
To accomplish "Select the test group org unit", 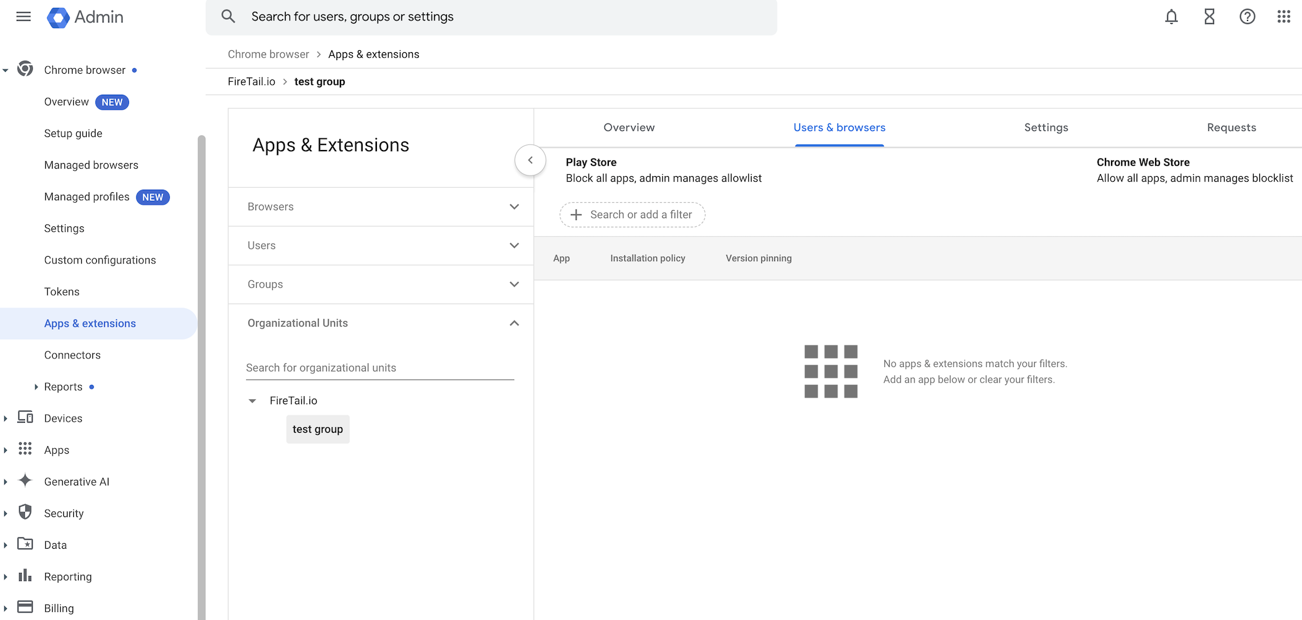I will click(317, 429).
